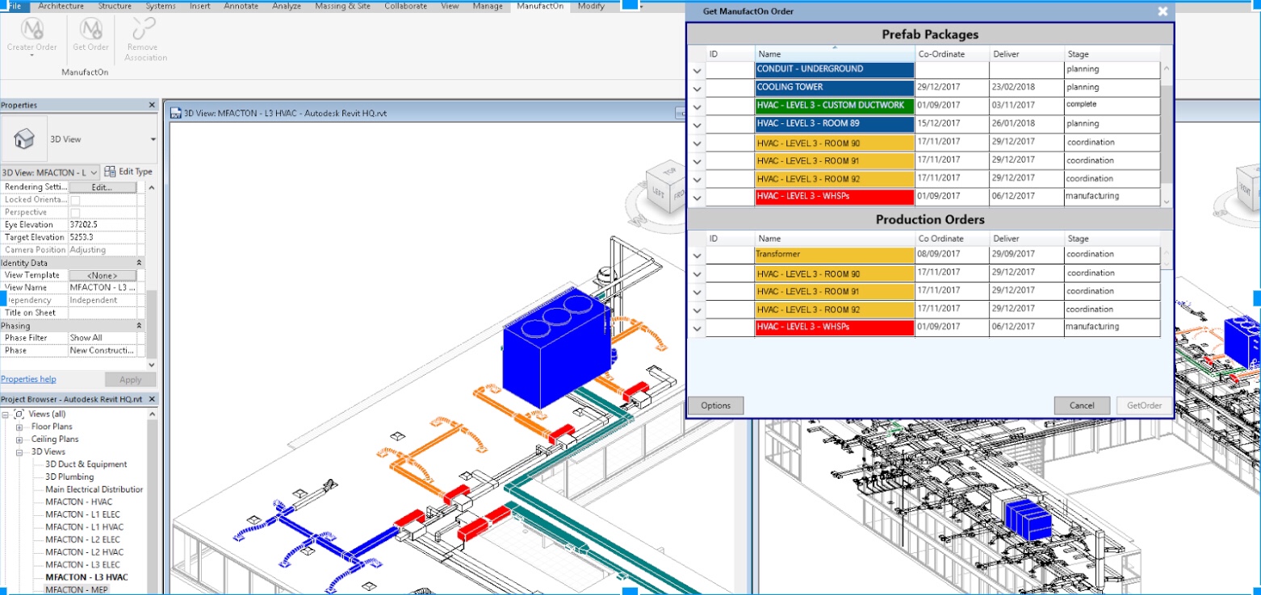This screenshot has height=595, width=1261.
Task: Close the Get ManufactOn Order dialog
Action: click(x=1163, y=11)
